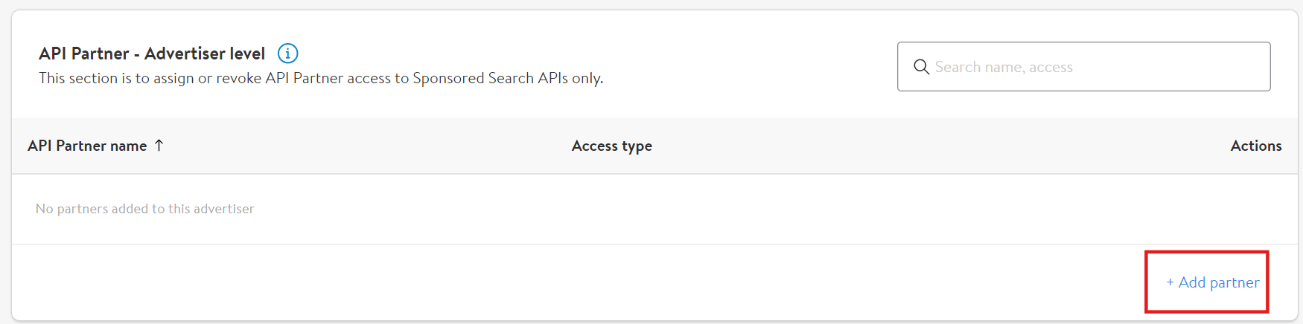Screen dimensions: 1303x324
Task: Click the word 'partners' in the empty table message
Action: [x=82, y=210]
